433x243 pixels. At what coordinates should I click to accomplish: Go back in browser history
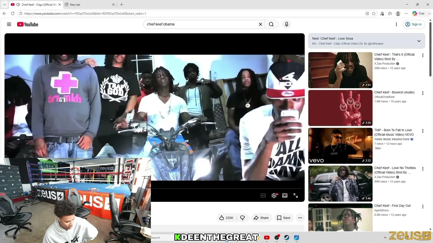(4, 13)
